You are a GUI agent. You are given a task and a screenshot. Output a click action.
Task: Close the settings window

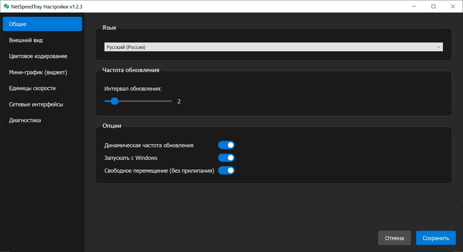point(453,6)
